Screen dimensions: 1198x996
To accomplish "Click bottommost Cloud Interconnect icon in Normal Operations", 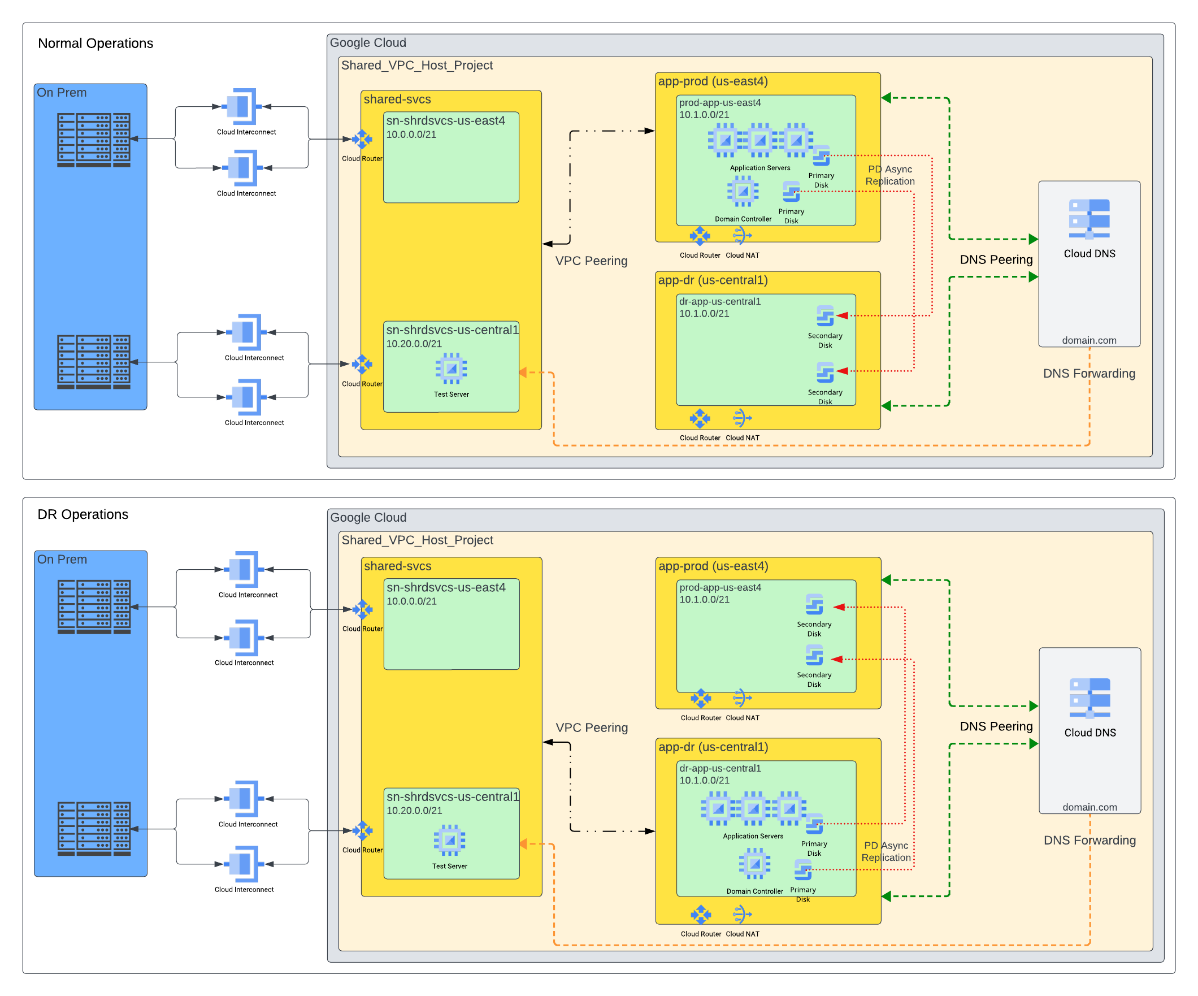I will pos(246,397).
